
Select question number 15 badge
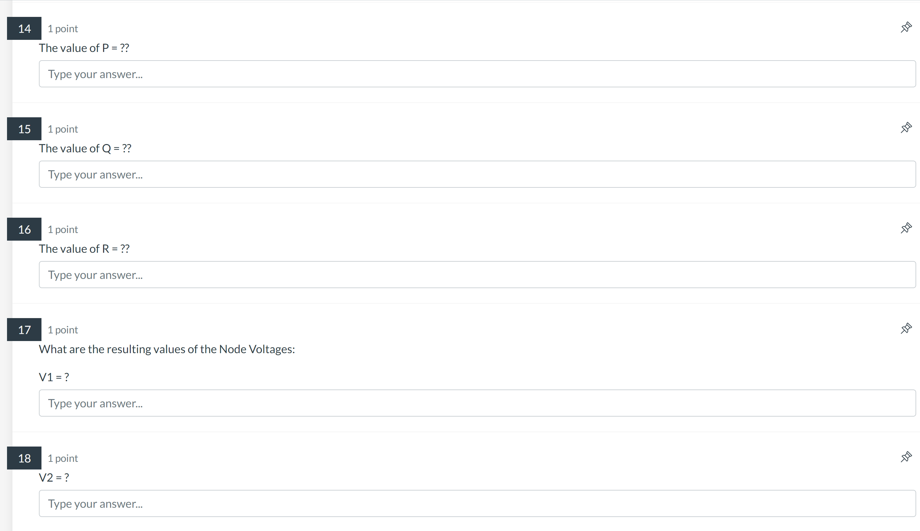click(x=24, y=129)
